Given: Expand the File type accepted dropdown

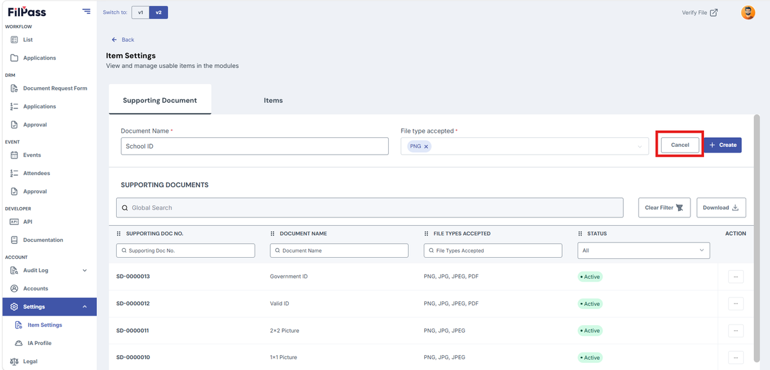Looking at the screenshot, I should click(640, 146).
